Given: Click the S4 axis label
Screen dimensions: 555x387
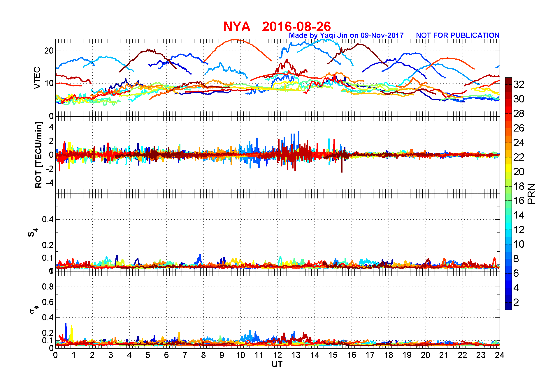Looking at the screenshot, I should pos(32,233).
